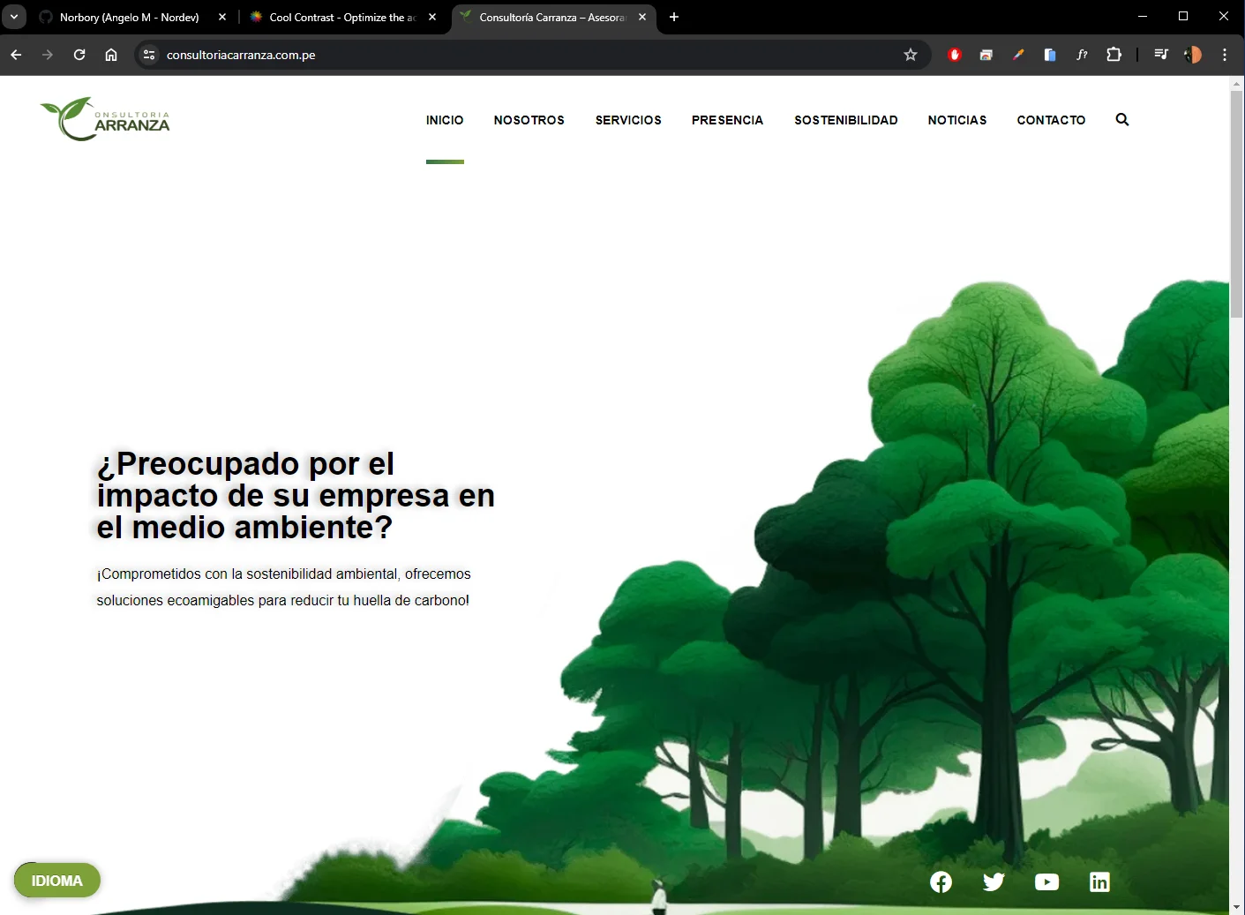Open the PRESENCIA menu item
The width and height of the screenshot is (1245, 915).
[x=728, y=120]
